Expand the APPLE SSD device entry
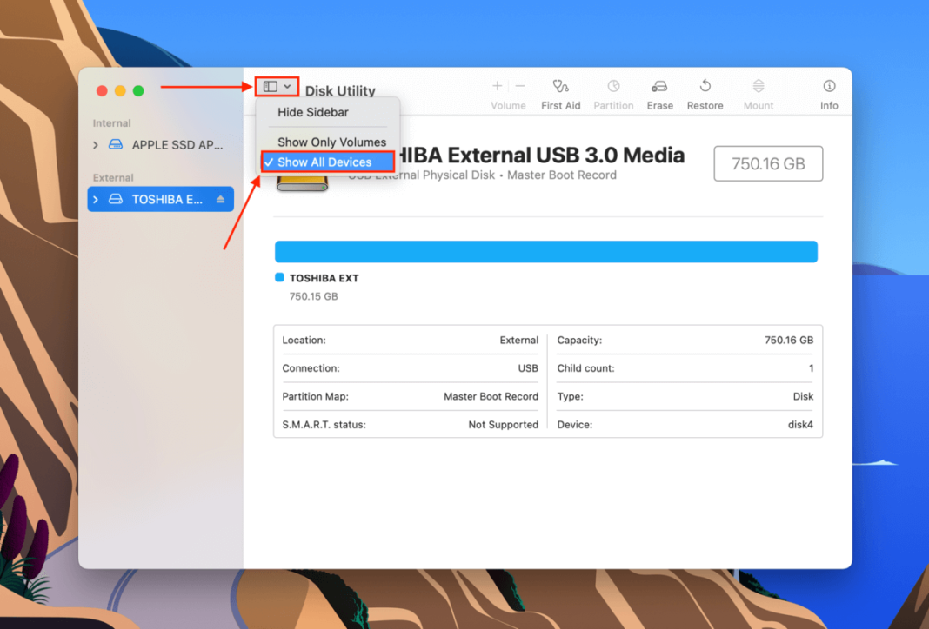929x629 pixels. 97,145
